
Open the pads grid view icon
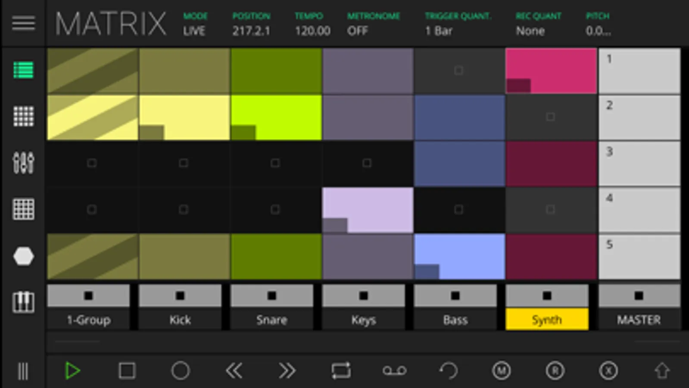[23, 116]
